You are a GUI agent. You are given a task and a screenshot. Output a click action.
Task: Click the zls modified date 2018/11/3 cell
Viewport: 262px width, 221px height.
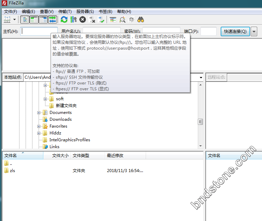(125, 171)
